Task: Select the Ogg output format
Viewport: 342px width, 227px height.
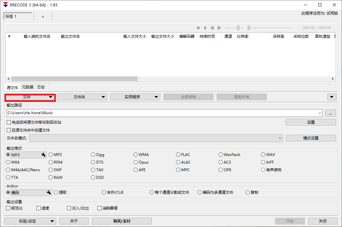Action: (x=97, y=155)
